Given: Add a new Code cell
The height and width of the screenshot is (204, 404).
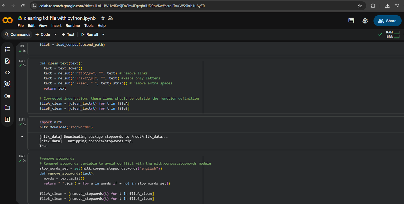Looking at the screenshot, I should [x=43, y=34].
